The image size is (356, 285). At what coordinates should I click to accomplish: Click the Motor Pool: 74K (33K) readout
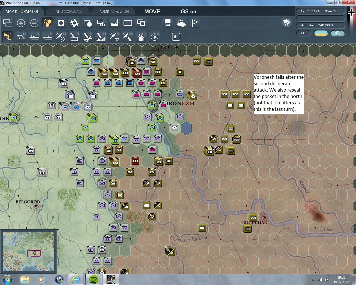pos(320,25)
